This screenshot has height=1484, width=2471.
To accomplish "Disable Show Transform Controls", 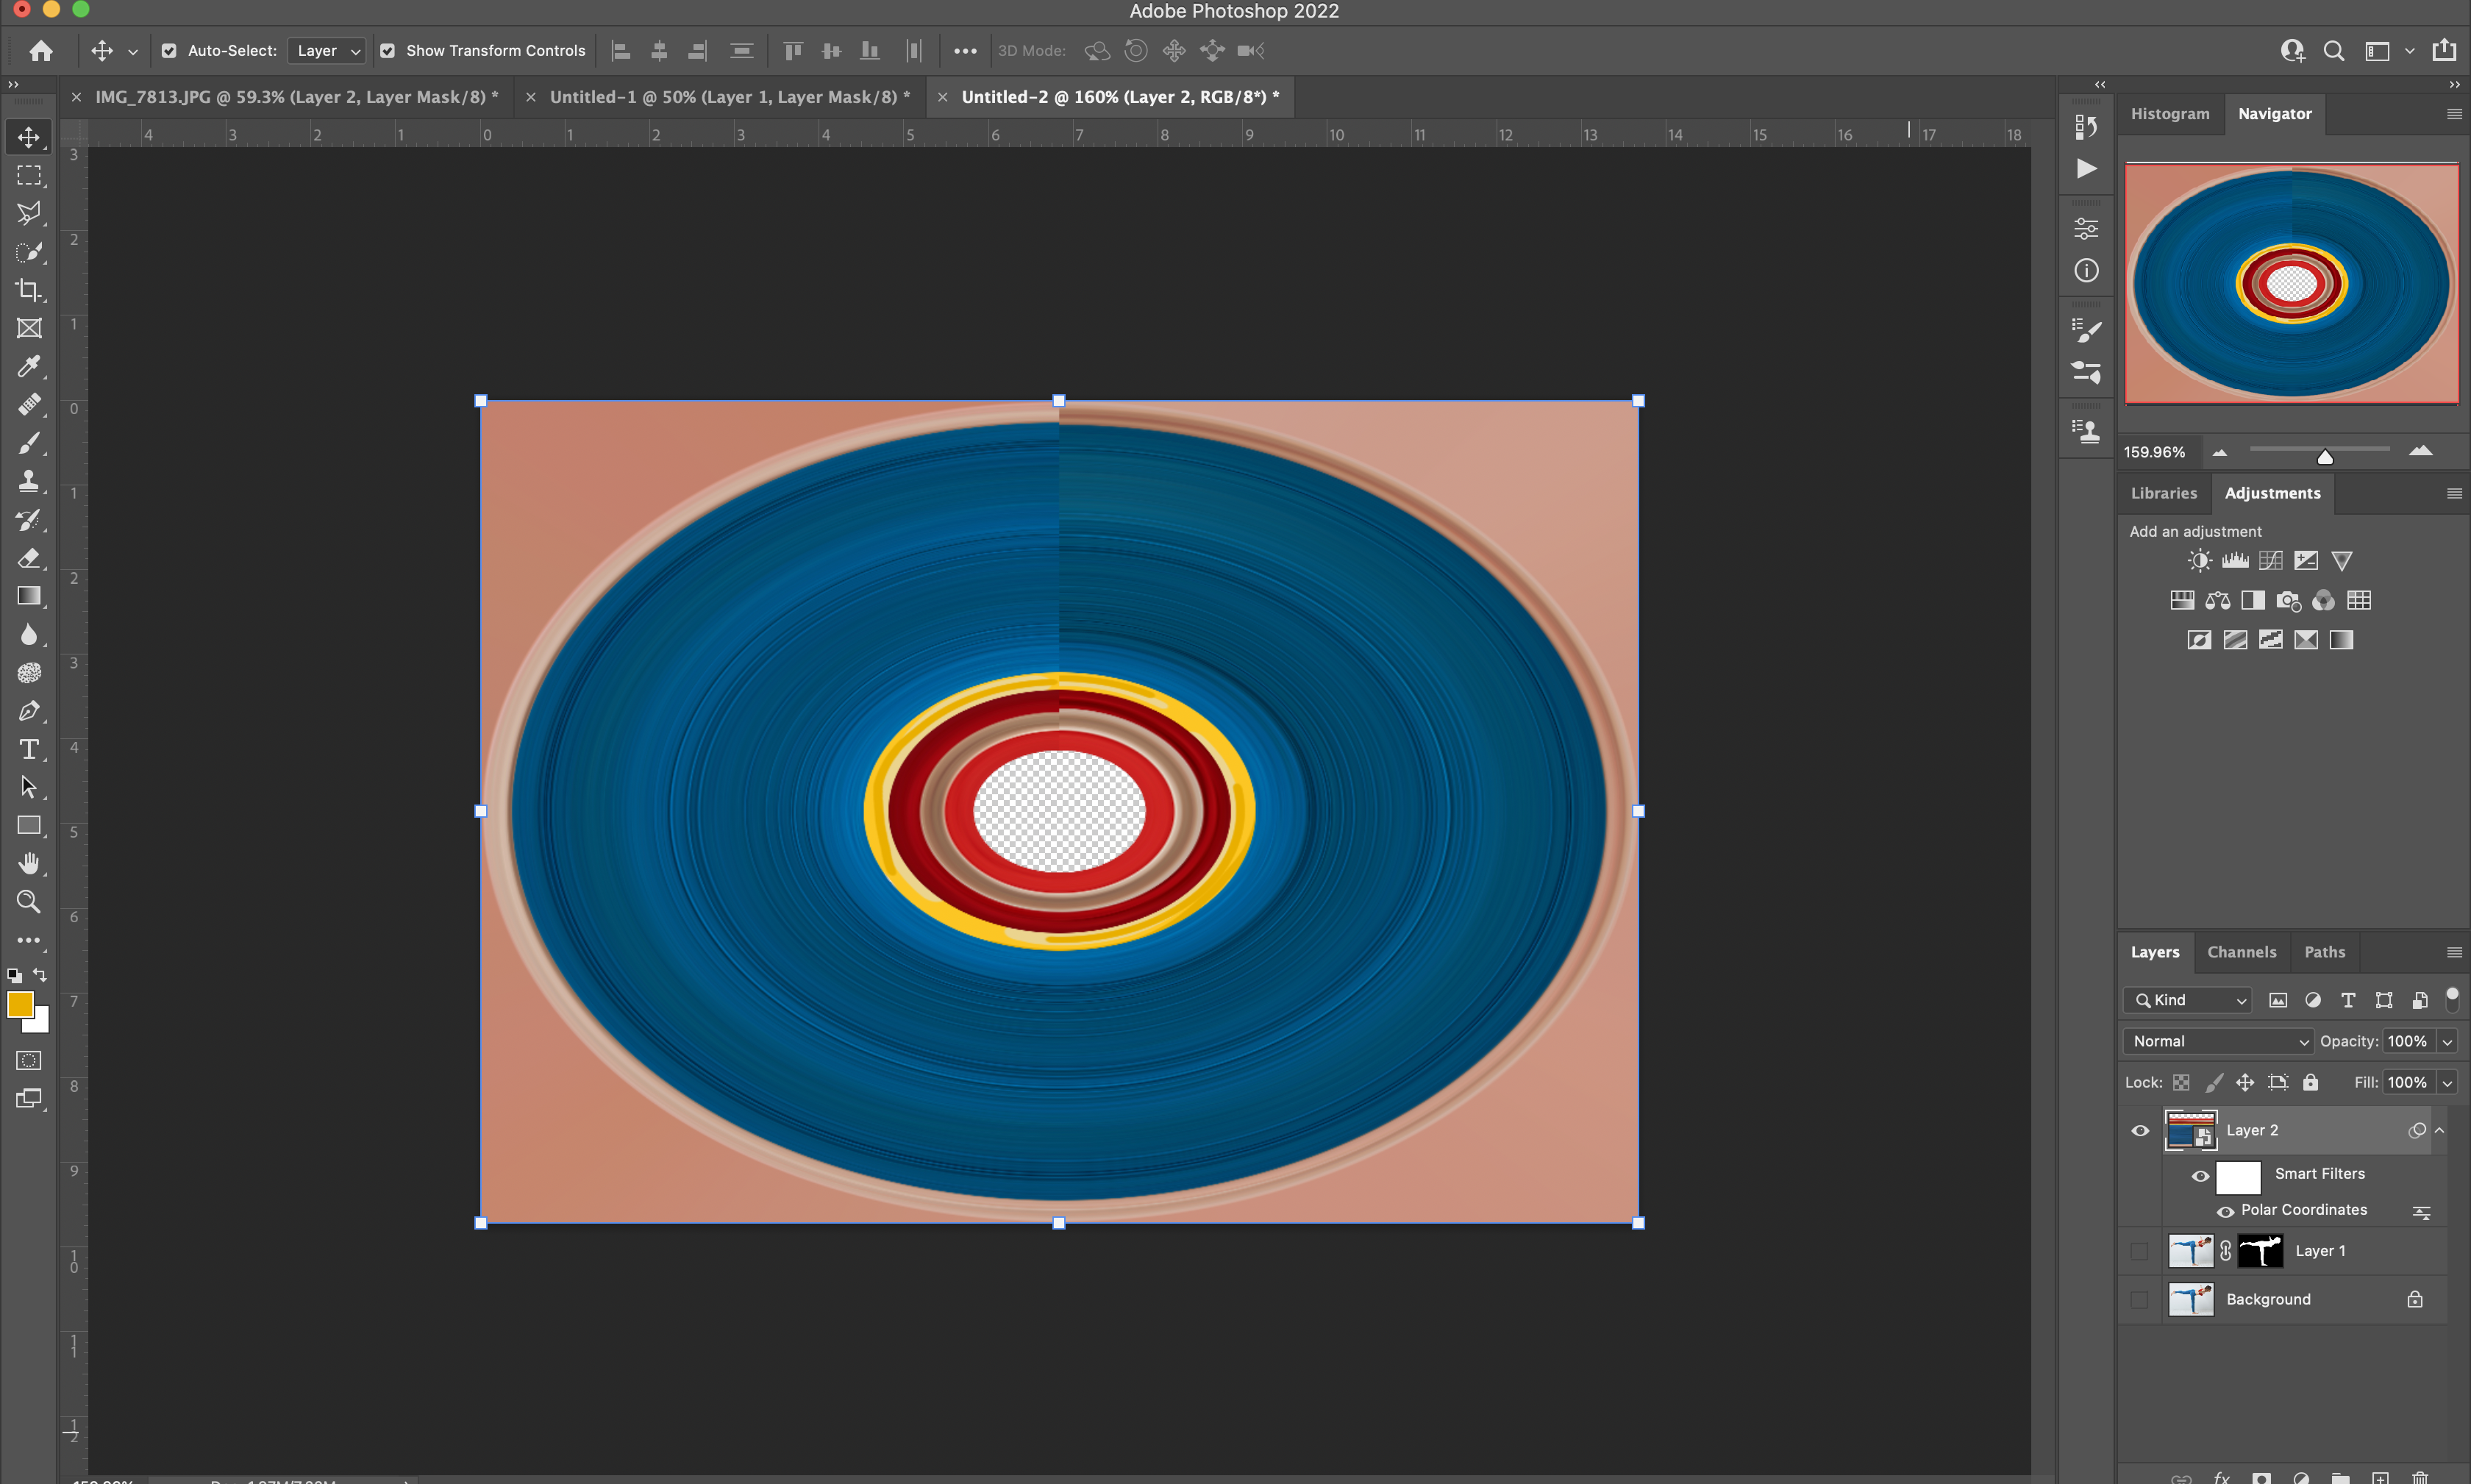I will pyautogui.click(x=388, y=50).
